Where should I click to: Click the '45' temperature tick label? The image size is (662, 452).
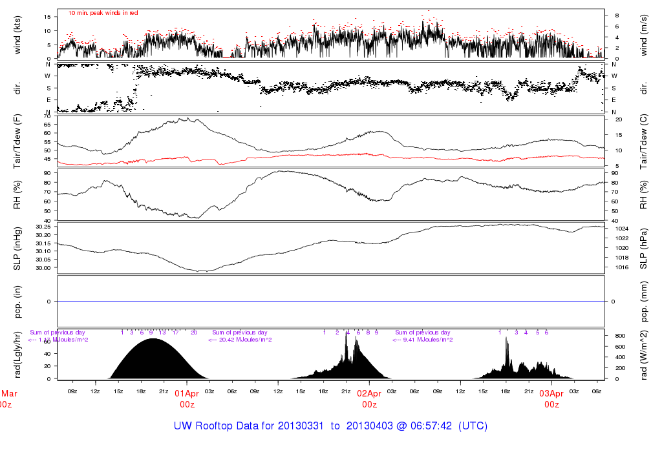click(x=47, y=159)
